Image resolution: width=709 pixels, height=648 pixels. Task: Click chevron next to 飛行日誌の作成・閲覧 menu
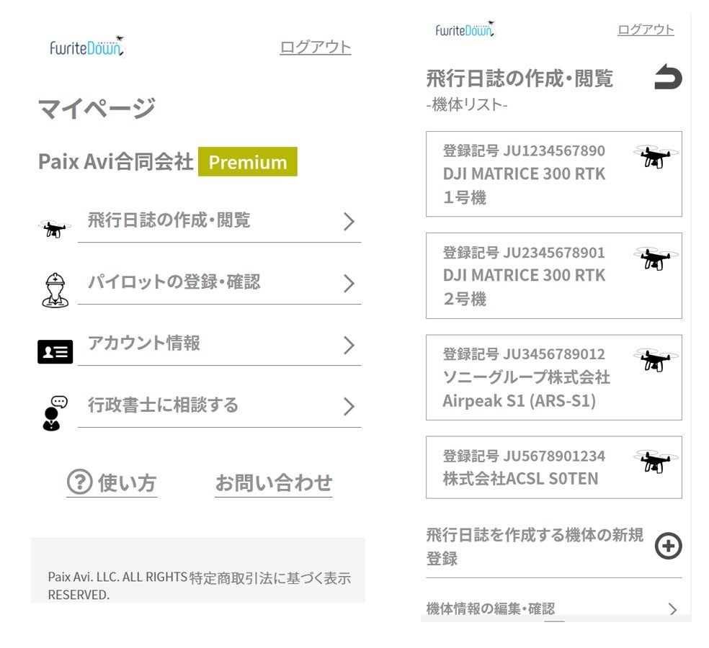pos(349,222)
